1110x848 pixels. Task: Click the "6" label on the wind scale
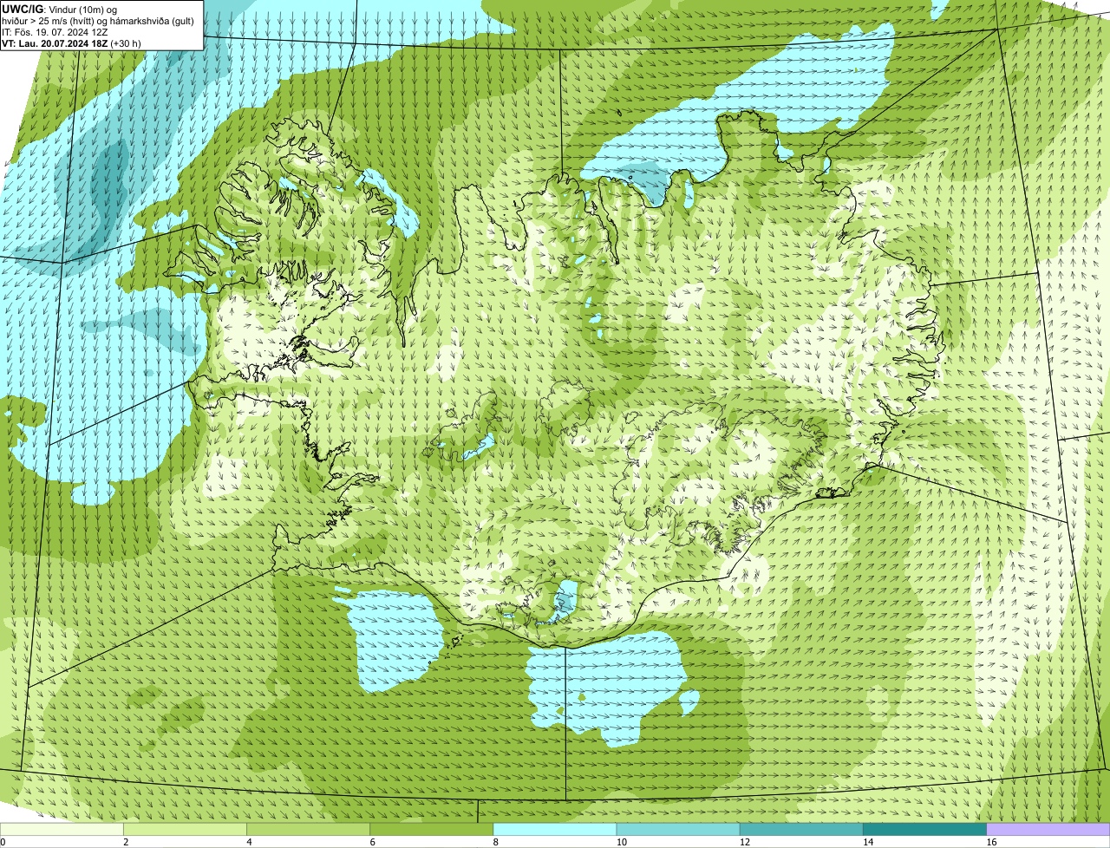[373, 842]
